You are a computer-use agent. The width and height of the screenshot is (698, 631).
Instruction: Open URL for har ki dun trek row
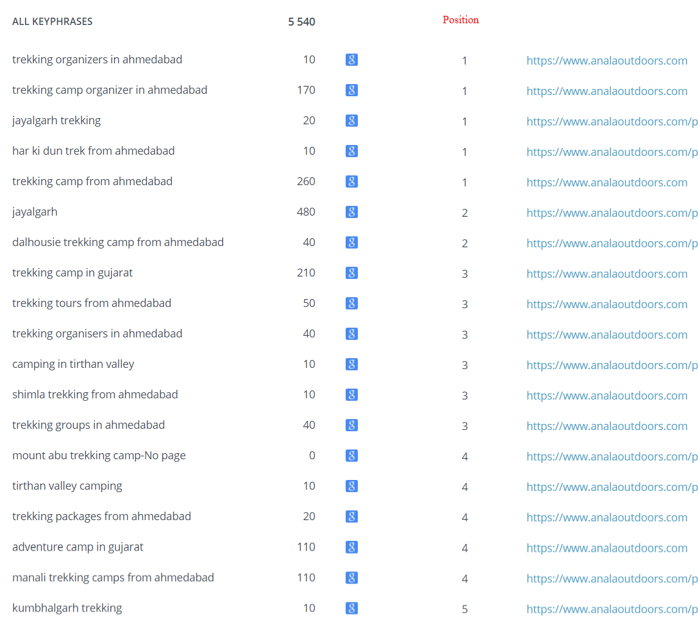(612, 152)
